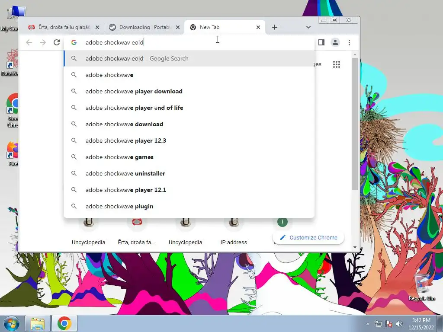This screenshot has height=332, width=443.
Task: Select the 'adobe shockwave plugin' suggestion
Action: tap(189, 206)
